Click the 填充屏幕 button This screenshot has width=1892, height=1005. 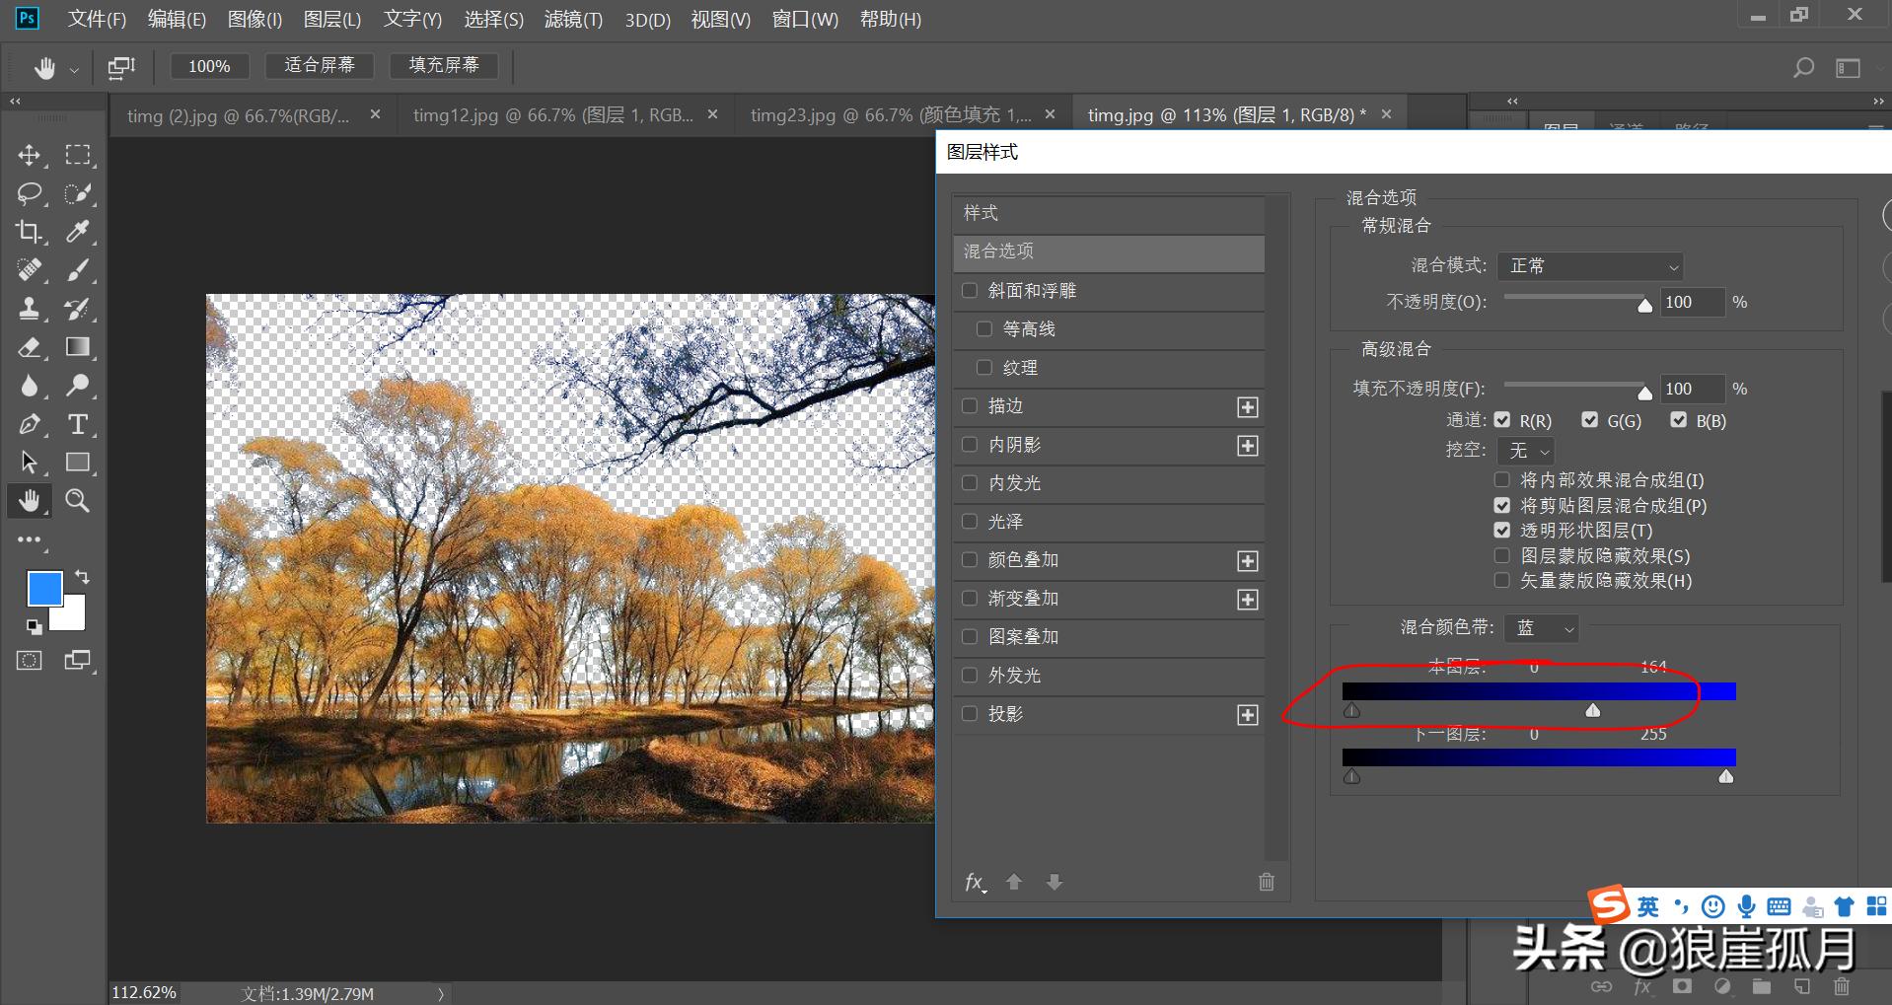pyautogui.click(x=444, y=65)
